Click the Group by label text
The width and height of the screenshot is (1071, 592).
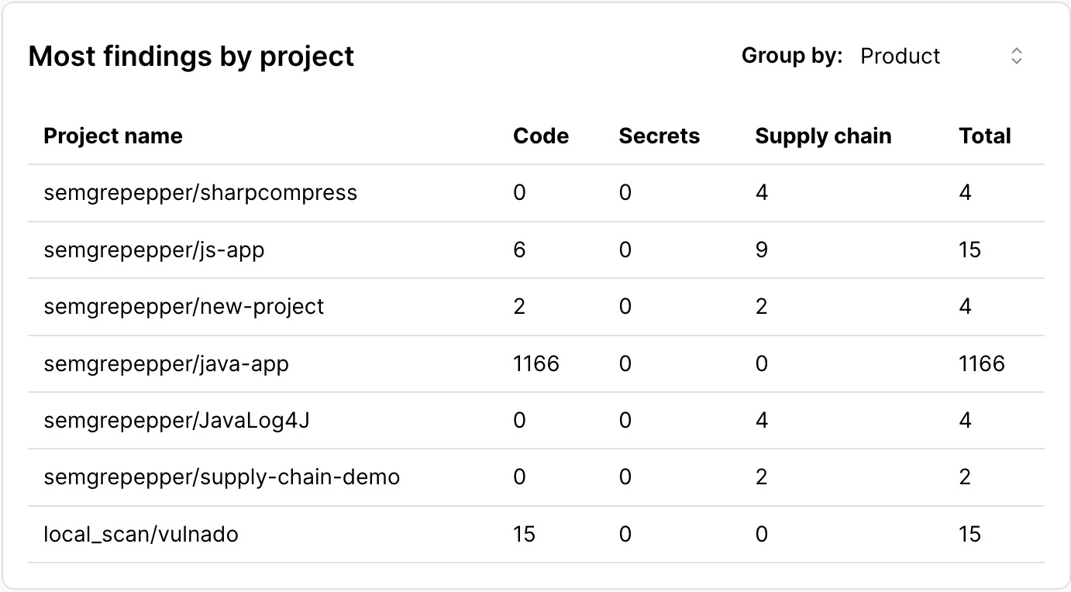tap(792, 56)
